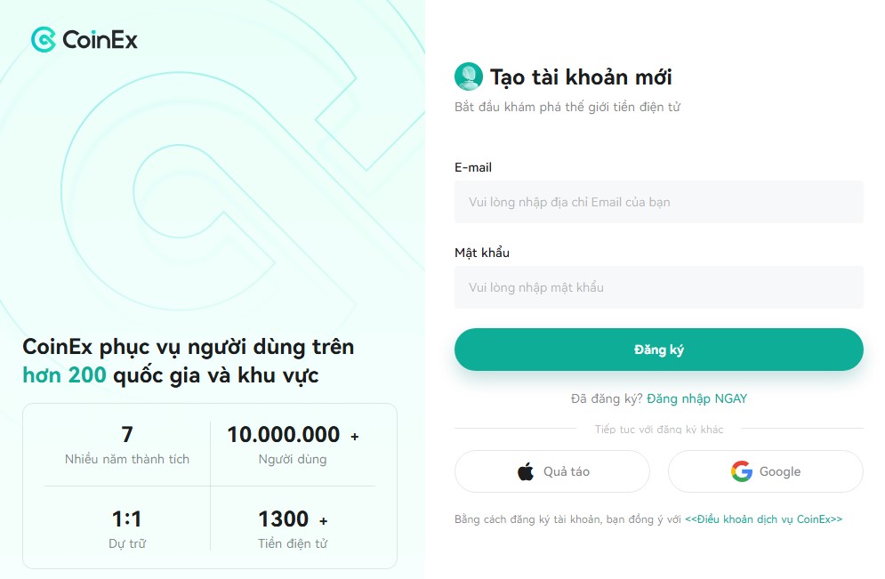This screenshot has height=579, width=885.
Task: Click the Mật khẩu field label
Action: pos(482,253)
